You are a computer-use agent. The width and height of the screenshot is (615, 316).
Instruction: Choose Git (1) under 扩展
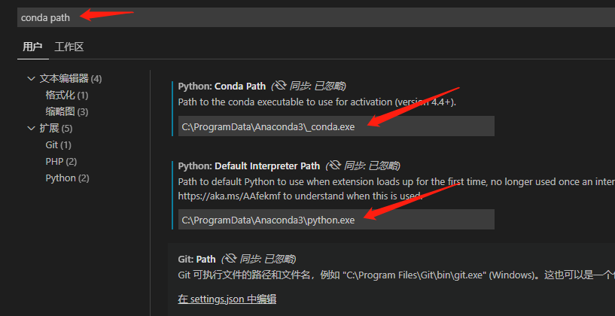(x=58, y=144)
